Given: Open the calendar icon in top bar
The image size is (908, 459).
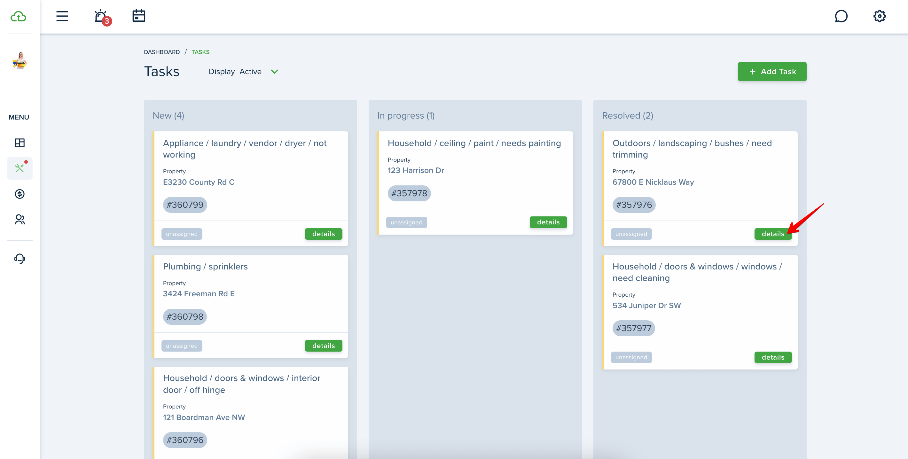Looking at the screenshot, I should pos(139,16).
